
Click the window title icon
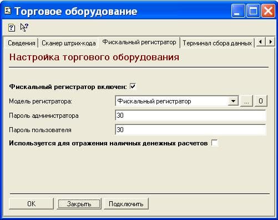tap(8, 11)
